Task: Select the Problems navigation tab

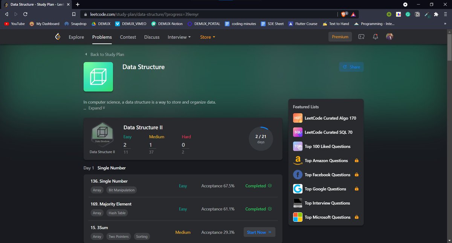Action: point(102,37)
